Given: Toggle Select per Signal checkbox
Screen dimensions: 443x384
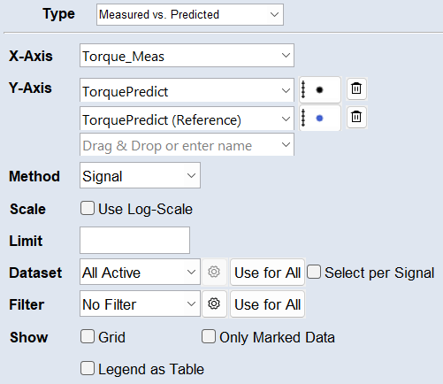Looking at the screenshot, I should pyautogui.click(x=314, y=272).
